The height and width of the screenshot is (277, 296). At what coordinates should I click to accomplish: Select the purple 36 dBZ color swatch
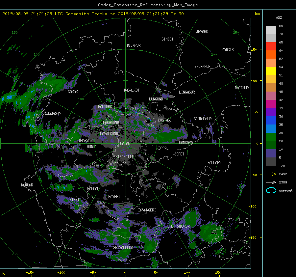271,112
